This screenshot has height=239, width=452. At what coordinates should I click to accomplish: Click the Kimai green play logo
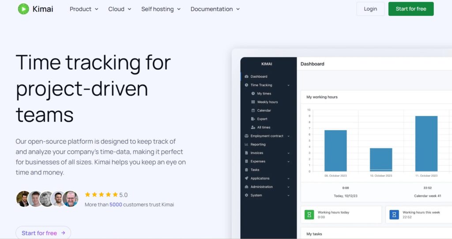click(23, 9)
